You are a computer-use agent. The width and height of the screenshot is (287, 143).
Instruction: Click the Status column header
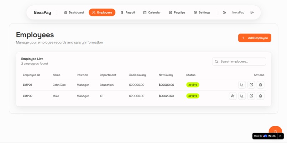pyautogui.click(x=191, y=75)
